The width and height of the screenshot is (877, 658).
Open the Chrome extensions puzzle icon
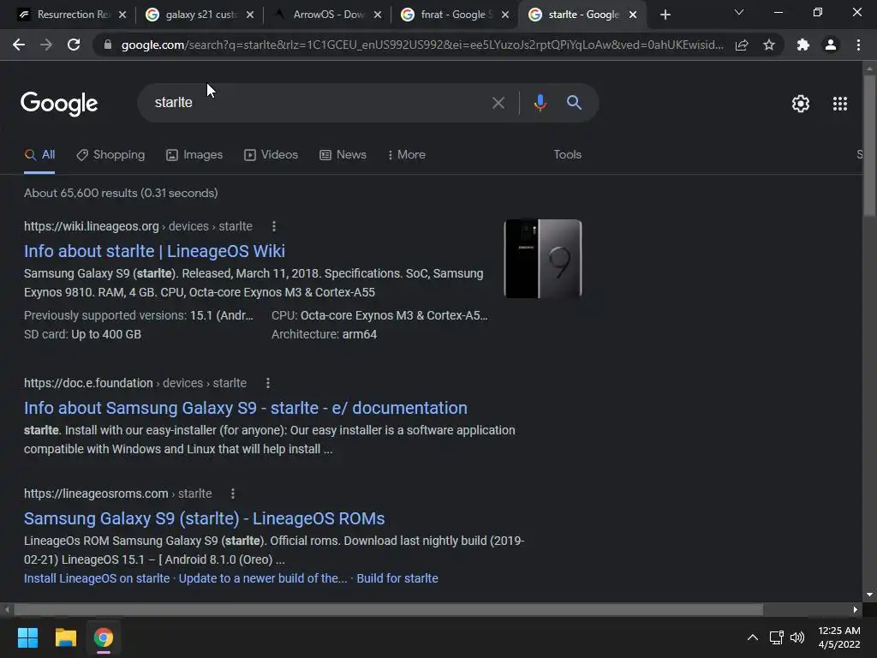[x=803, y=45]
